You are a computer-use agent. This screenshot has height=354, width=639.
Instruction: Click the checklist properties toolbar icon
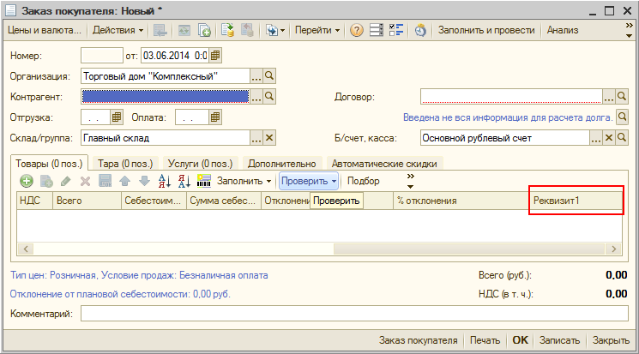[x=396, y=30]
